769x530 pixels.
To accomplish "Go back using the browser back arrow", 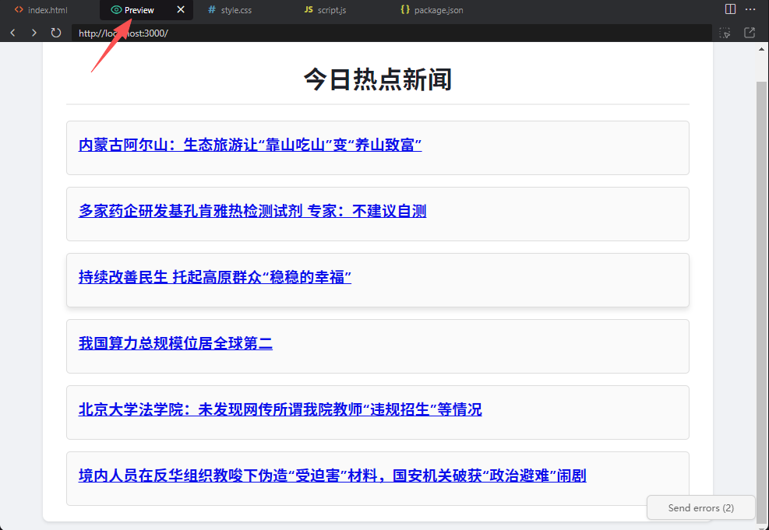I will (12, 33).
